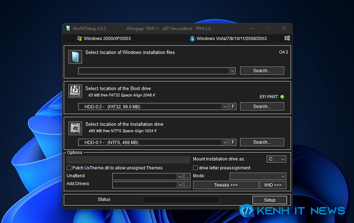Image resolution: width=354 pixels, height=223 pixels.
Task: Open the disabled edition dropdown under Options
Action: (128, 160)
